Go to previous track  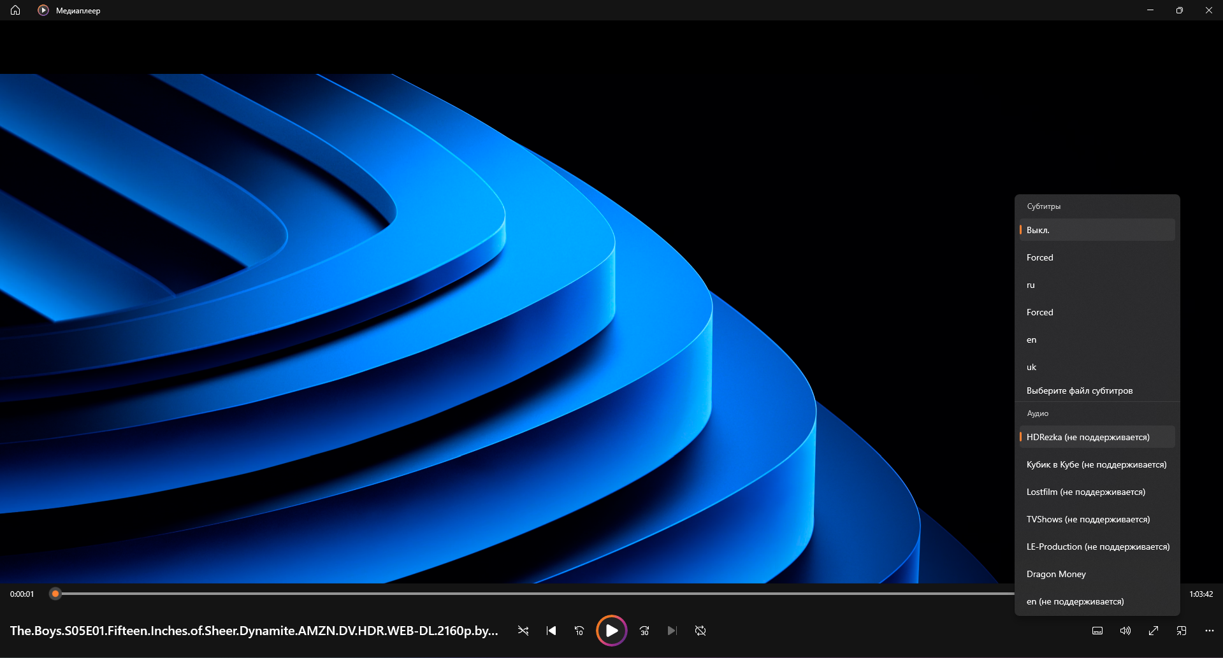[x=551, y=631]
